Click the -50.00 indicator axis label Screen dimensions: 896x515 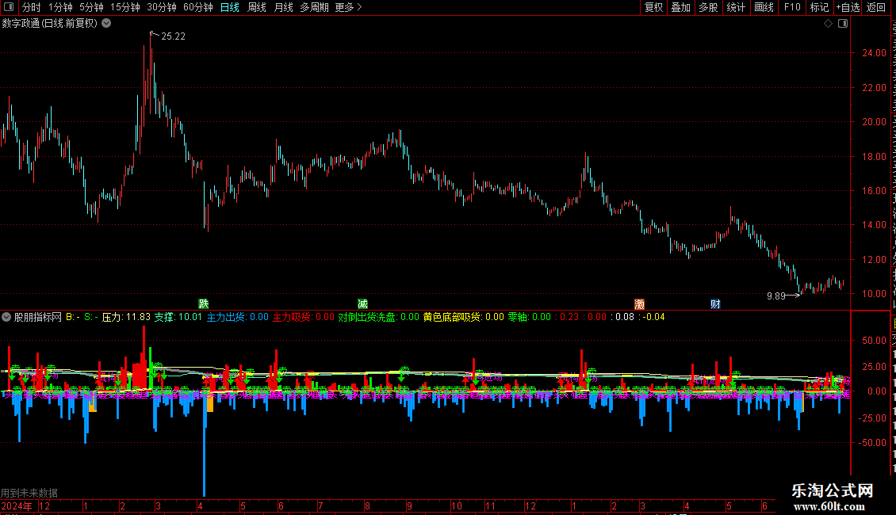pyautogui.click(x=872, y=442)
